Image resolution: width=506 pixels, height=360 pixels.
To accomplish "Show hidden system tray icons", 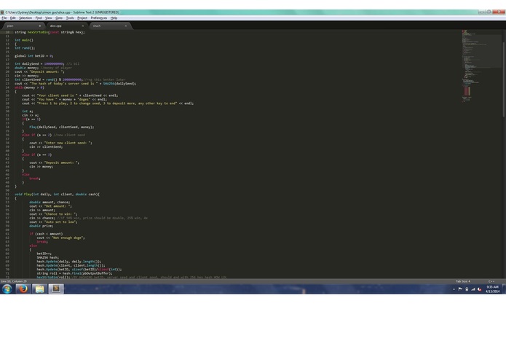I will pos(454,289).
